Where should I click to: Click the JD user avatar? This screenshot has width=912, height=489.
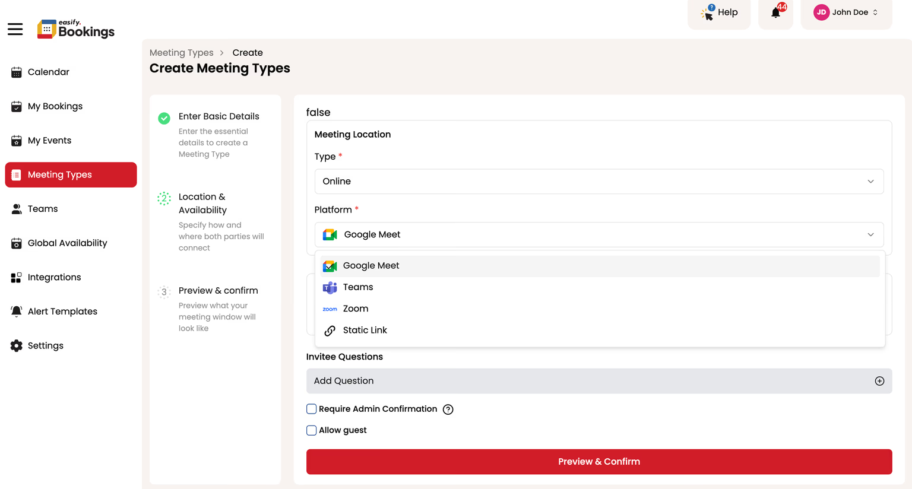pyautogui.click(x=821, y=12)
